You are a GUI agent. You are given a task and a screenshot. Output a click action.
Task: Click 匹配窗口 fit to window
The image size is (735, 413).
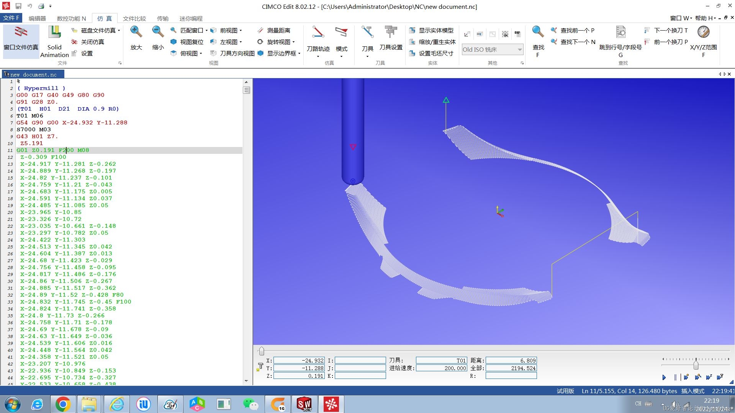pos(187,30)
